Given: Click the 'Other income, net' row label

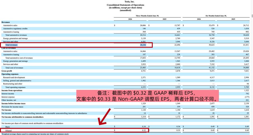Looking at the screenshot, I should pyautogui.click(x=9, y=100).
